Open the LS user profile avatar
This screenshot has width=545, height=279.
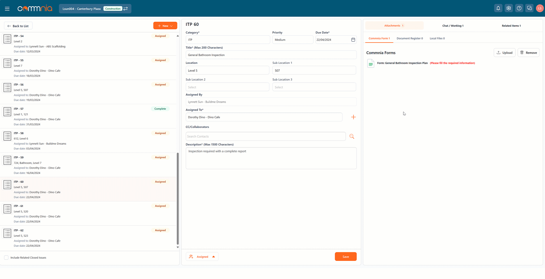point(540,8)
